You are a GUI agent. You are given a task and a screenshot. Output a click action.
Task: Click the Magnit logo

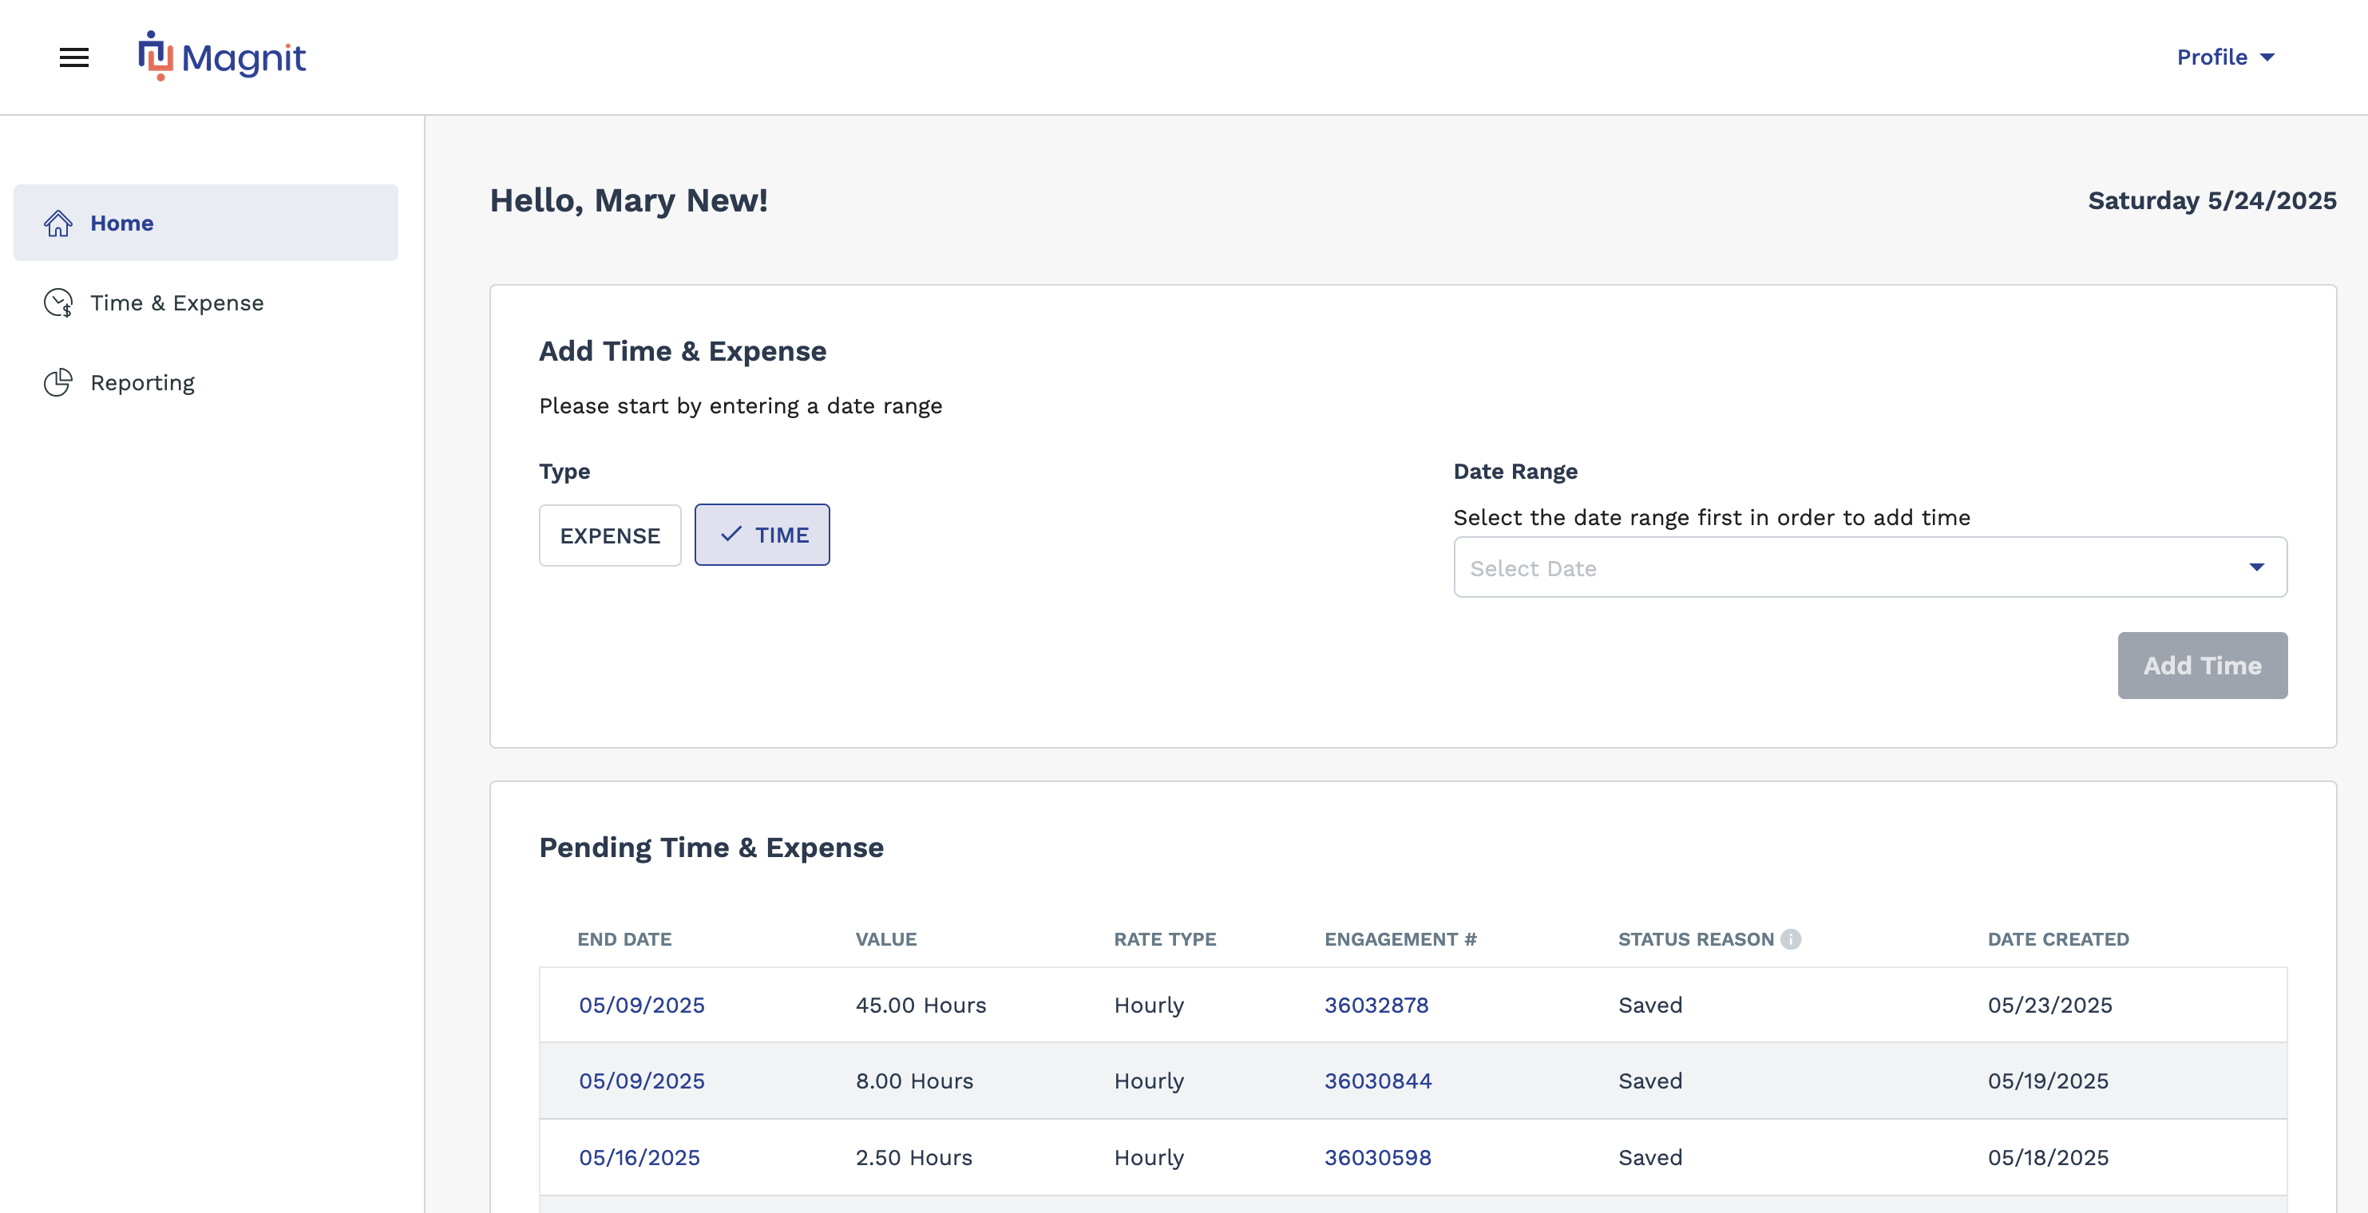pyautogui.click(x=221, y=57)
